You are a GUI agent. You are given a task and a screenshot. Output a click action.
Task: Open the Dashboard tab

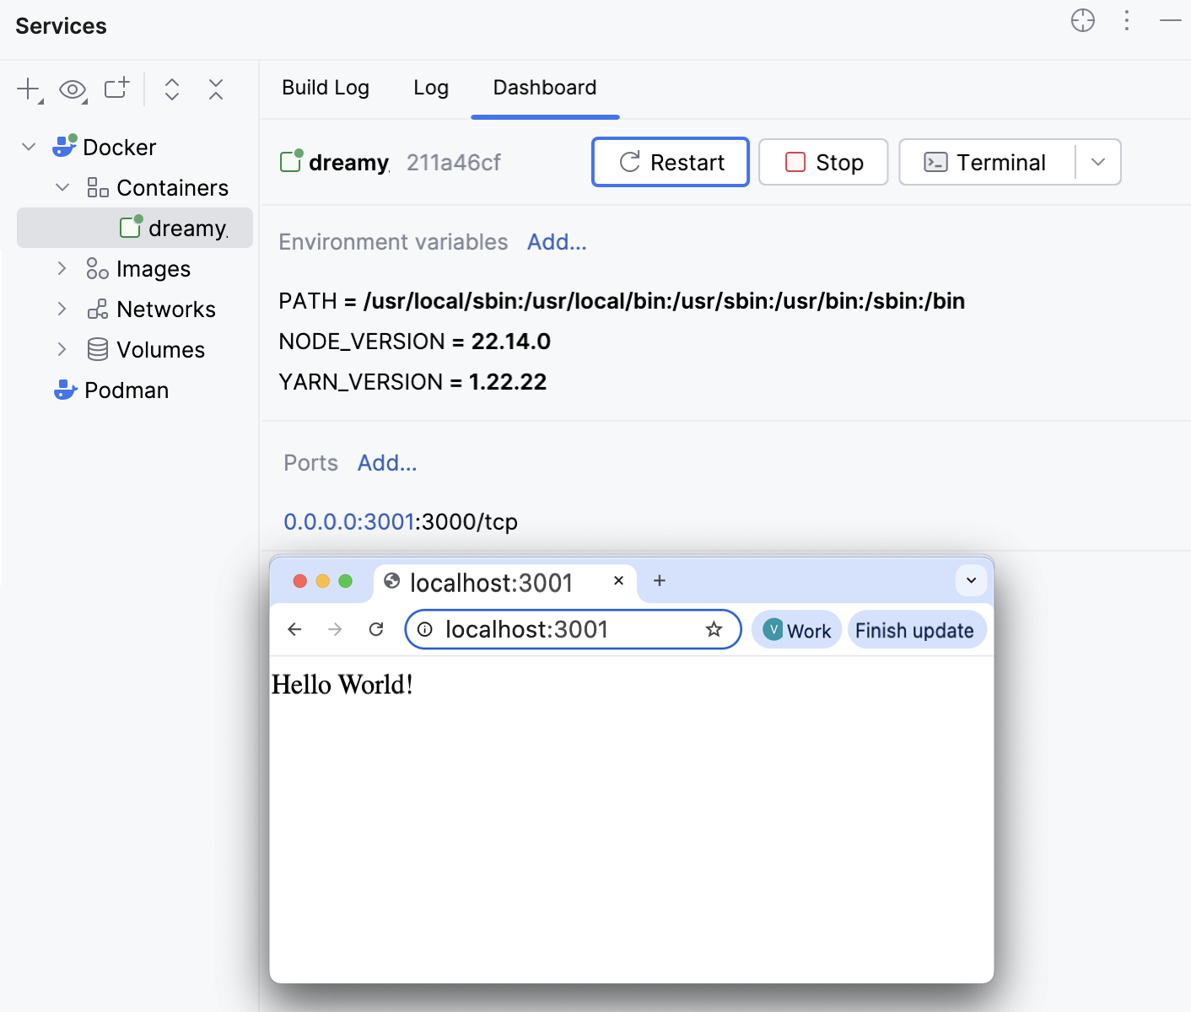tap(545, 88)
